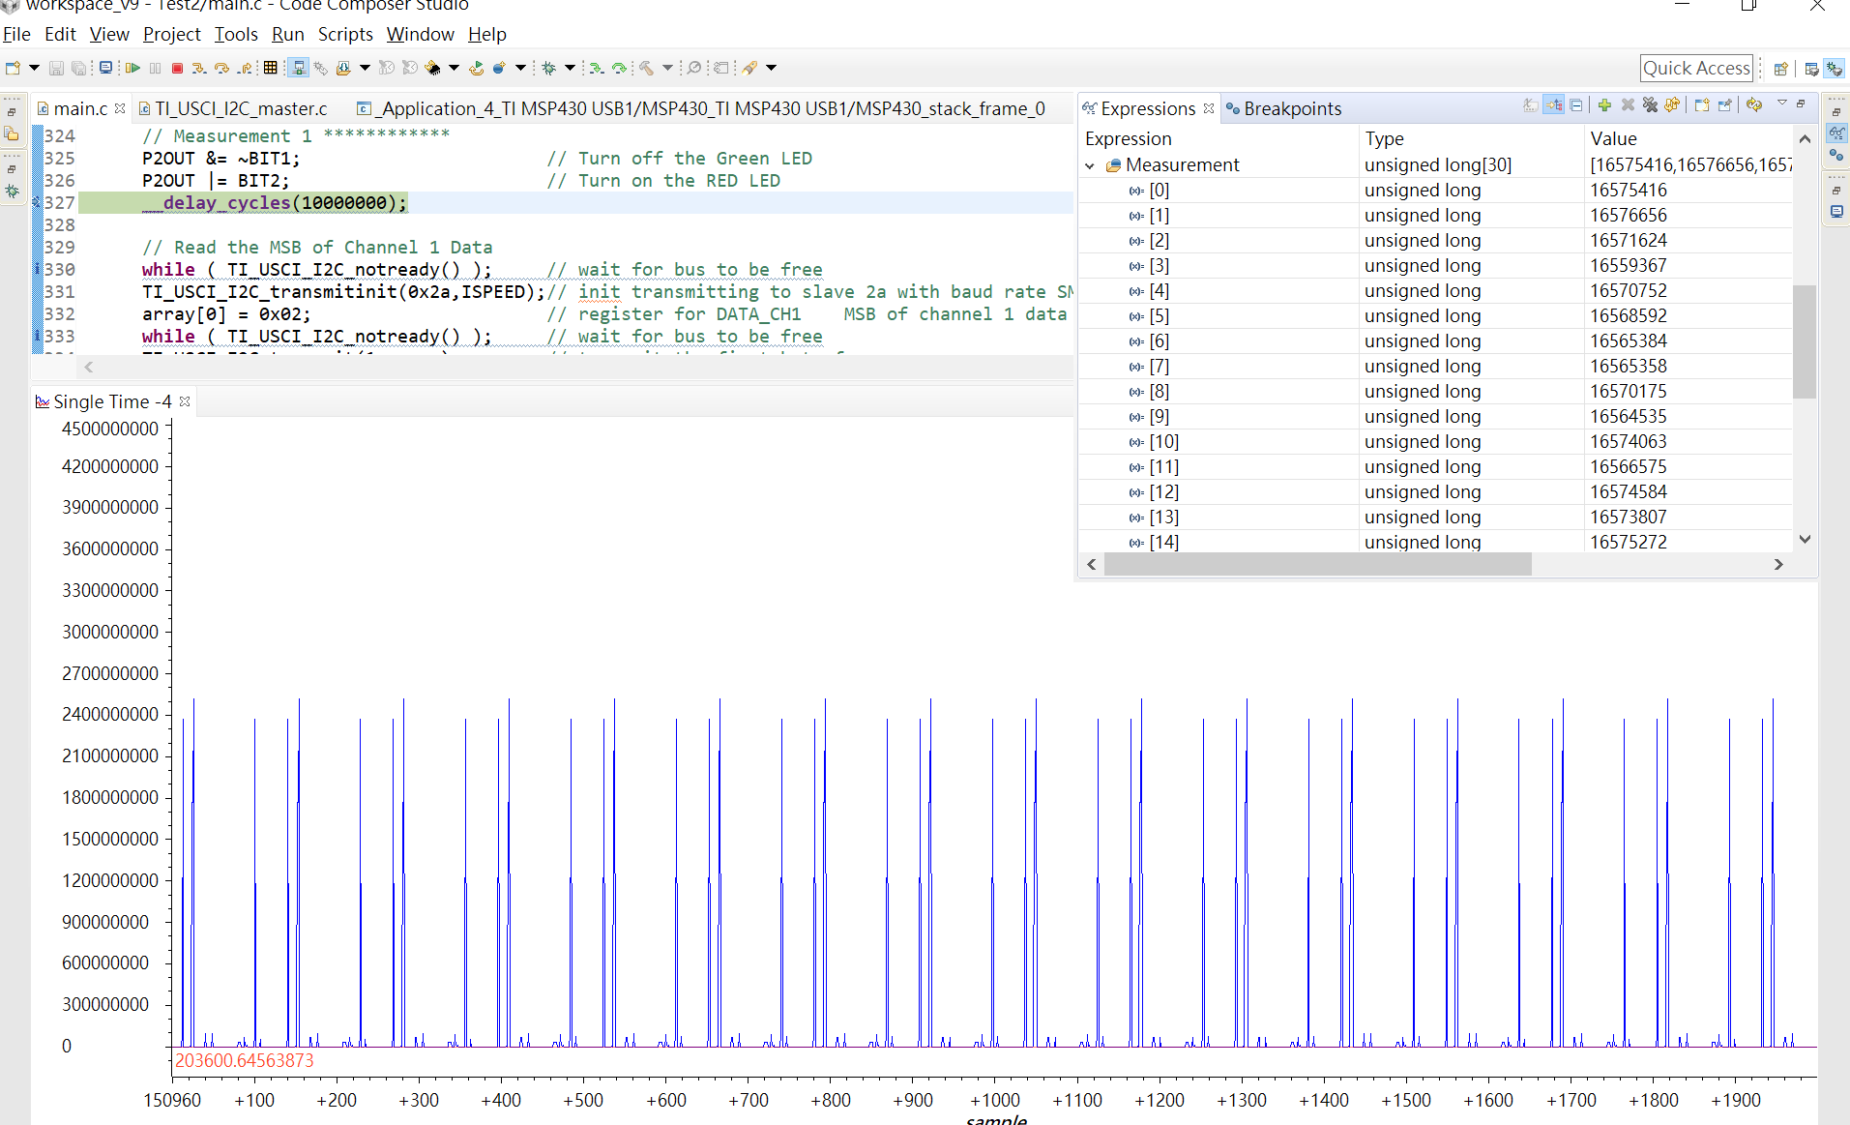Click the Step Into toolbar icon
Image resolution: width=1850 pixels, height=1125 pixels.
pos(198,68)
